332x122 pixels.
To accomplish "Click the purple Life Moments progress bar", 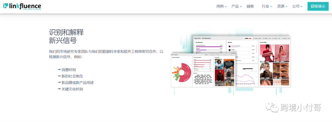I will [x=209, y=46].
